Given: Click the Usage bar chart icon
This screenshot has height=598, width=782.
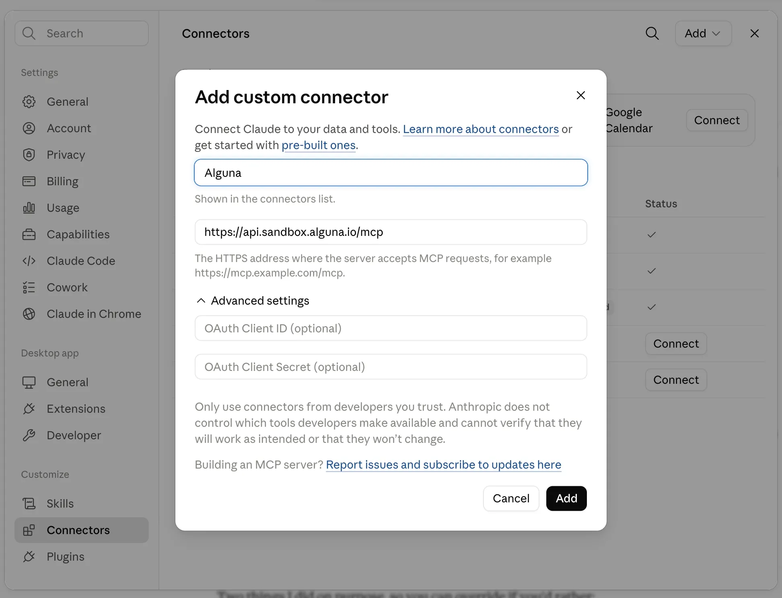Looking at the screenshot, I should tap(29, 208).
